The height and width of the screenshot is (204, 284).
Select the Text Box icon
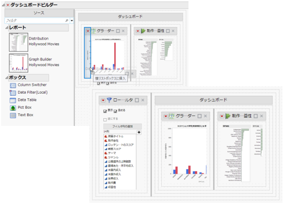pos(13,115)
